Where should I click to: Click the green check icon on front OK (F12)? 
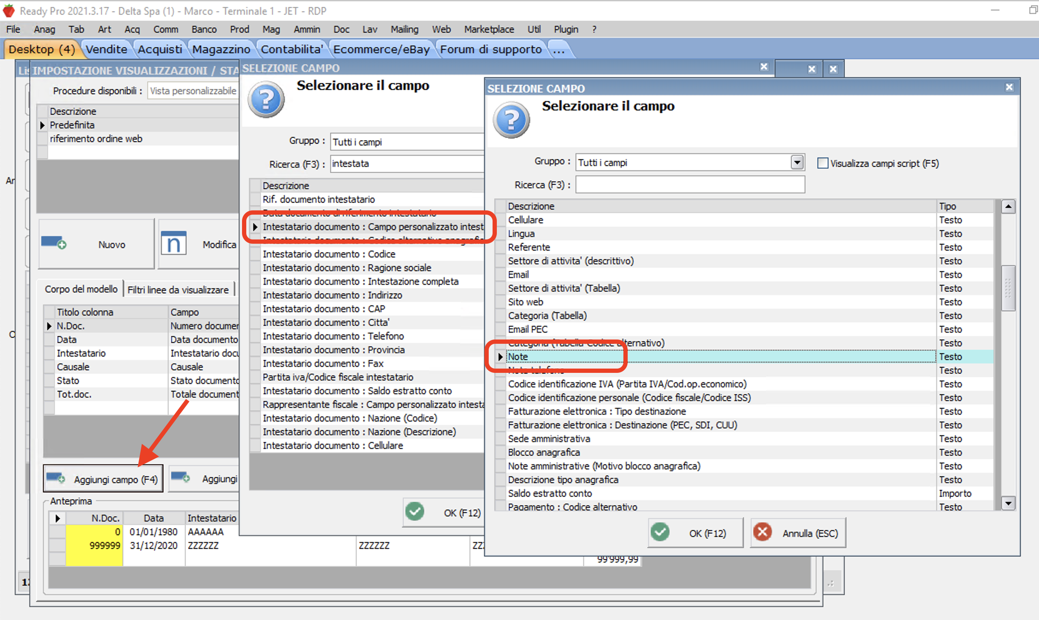tap(660, 532)
